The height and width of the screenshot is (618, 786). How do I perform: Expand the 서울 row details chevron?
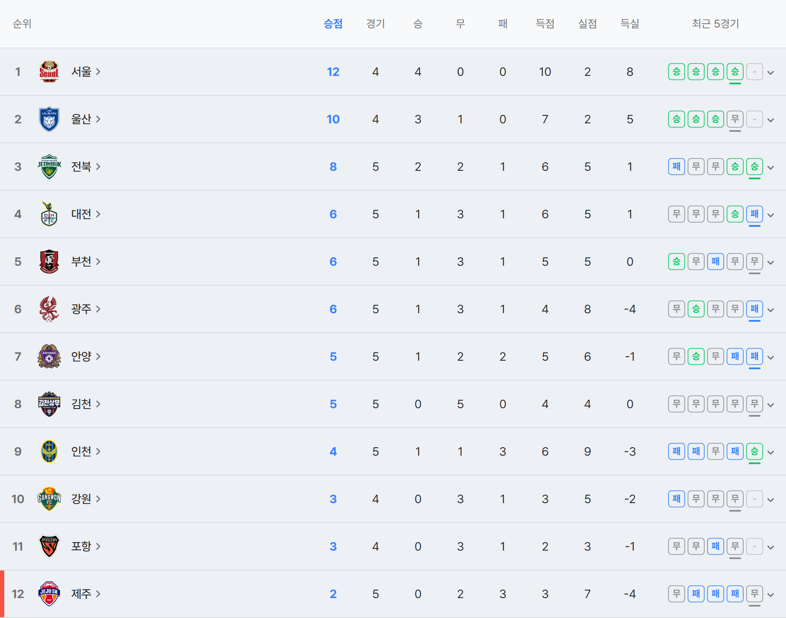point(771,72)
